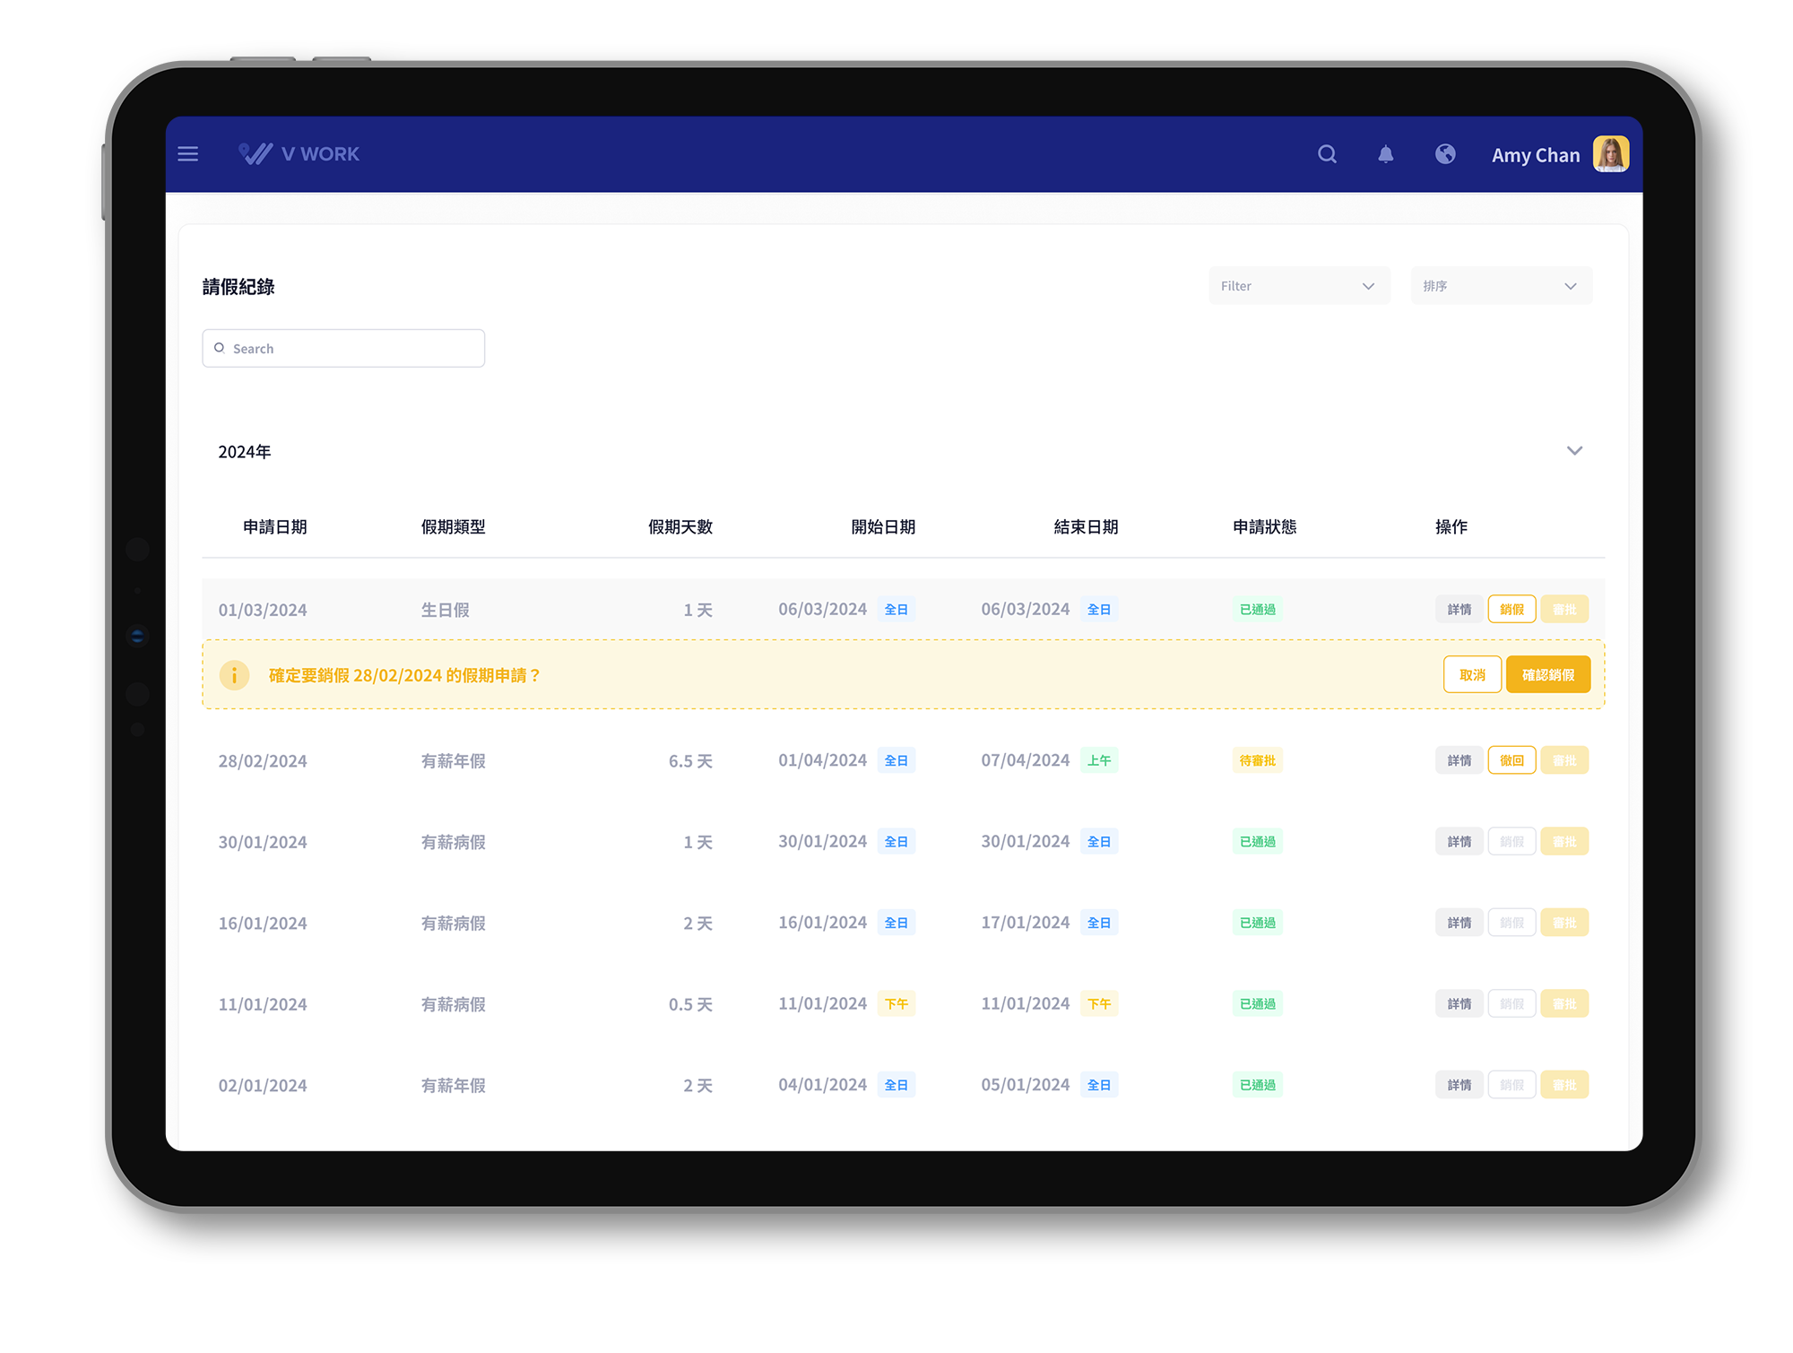The height and width of the screenshot is (1353, 1793).
Task: Click the 取消 button in the banner
Action: [x=1472, y=675]
